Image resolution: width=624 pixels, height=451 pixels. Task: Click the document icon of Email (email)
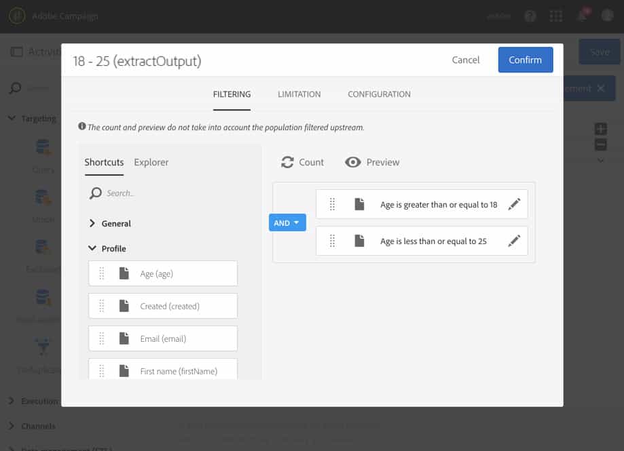coord(124,338)
